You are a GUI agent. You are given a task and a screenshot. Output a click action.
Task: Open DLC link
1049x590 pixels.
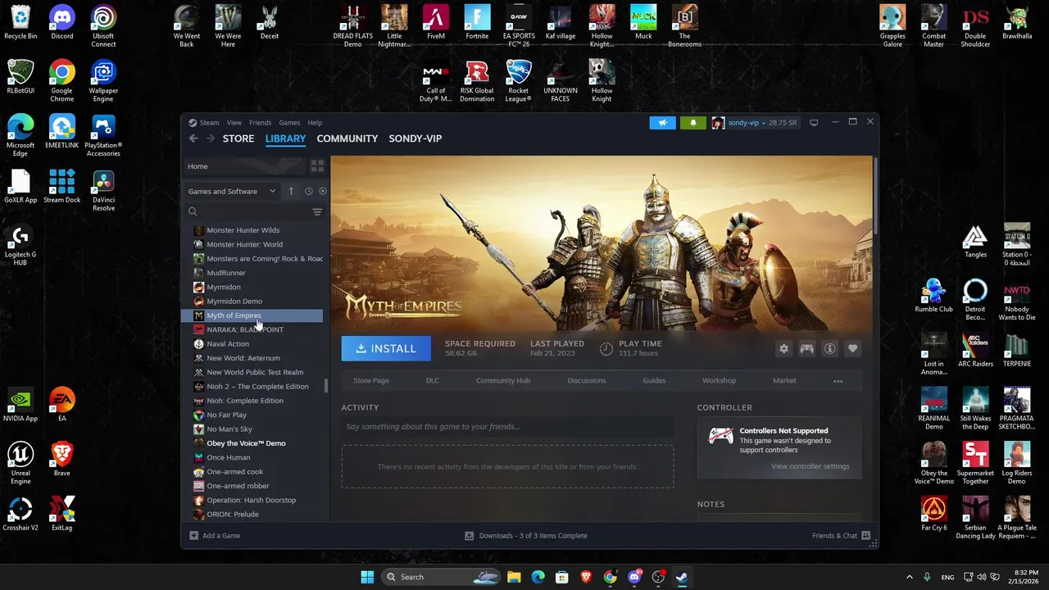point(433,380)
